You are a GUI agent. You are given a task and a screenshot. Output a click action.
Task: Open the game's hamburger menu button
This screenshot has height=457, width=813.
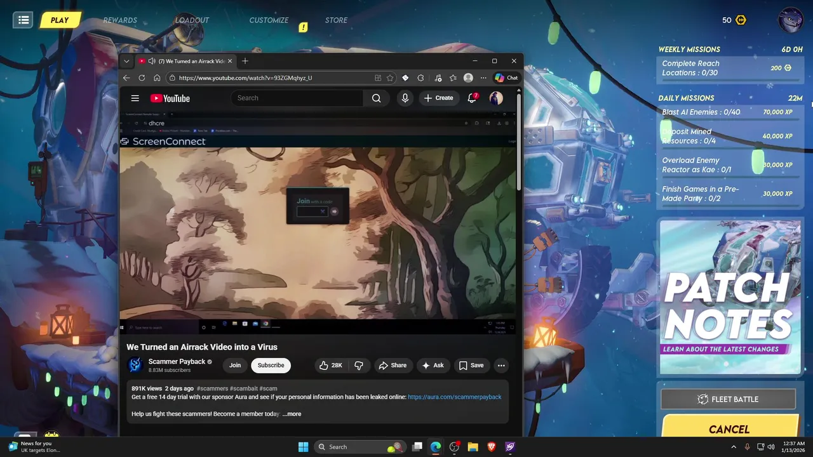[24, 20]
